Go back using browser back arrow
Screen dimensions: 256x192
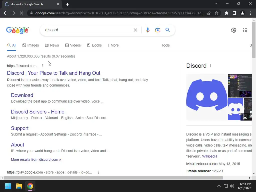[5, 13]
